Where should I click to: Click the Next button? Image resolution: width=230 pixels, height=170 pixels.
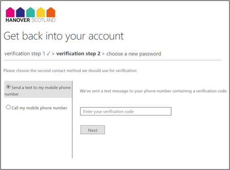coord(93,130)
